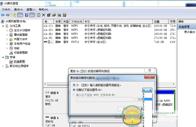196x127 pixels.
Task: Select the (E:) volume row
Action: [109, 34]
